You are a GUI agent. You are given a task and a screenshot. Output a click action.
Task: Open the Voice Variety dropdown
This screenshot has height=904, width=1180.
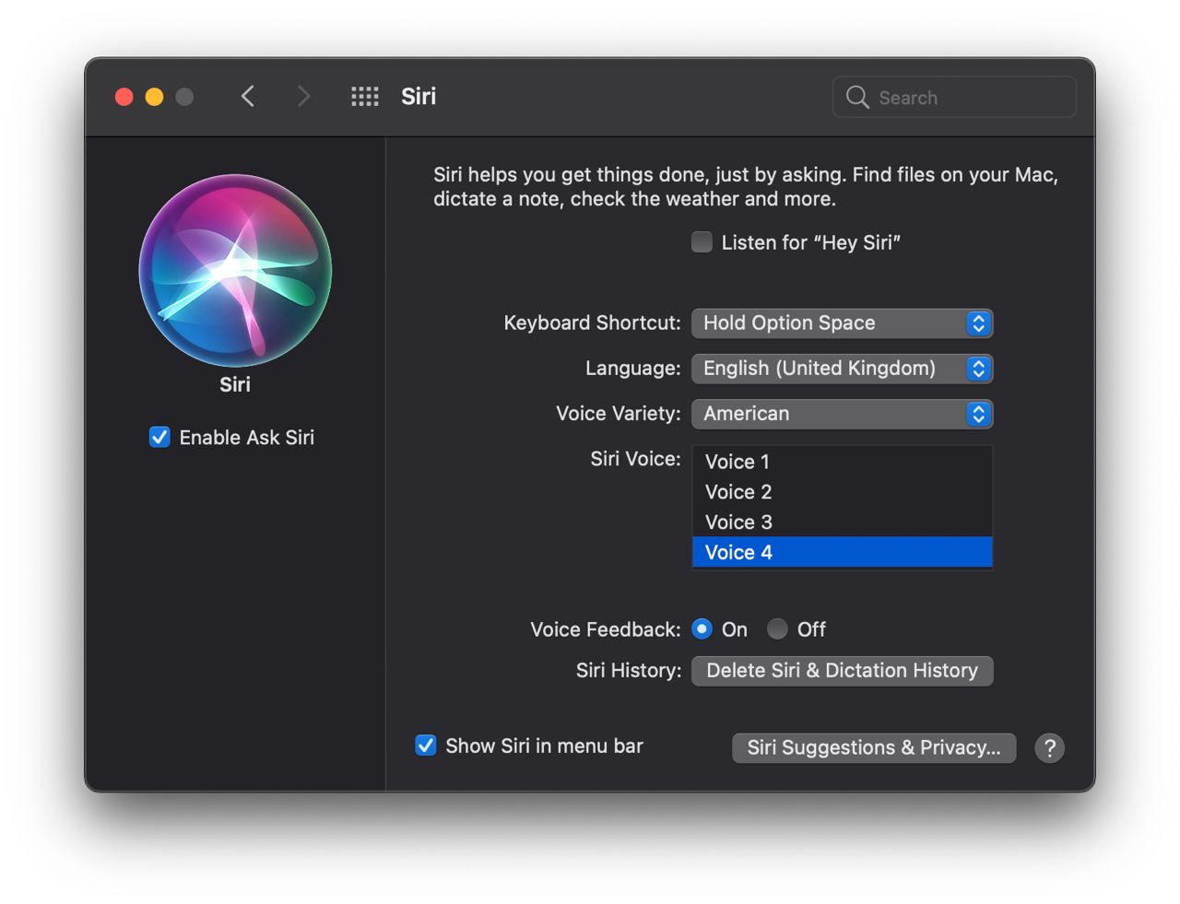click(x=842, y=414)
